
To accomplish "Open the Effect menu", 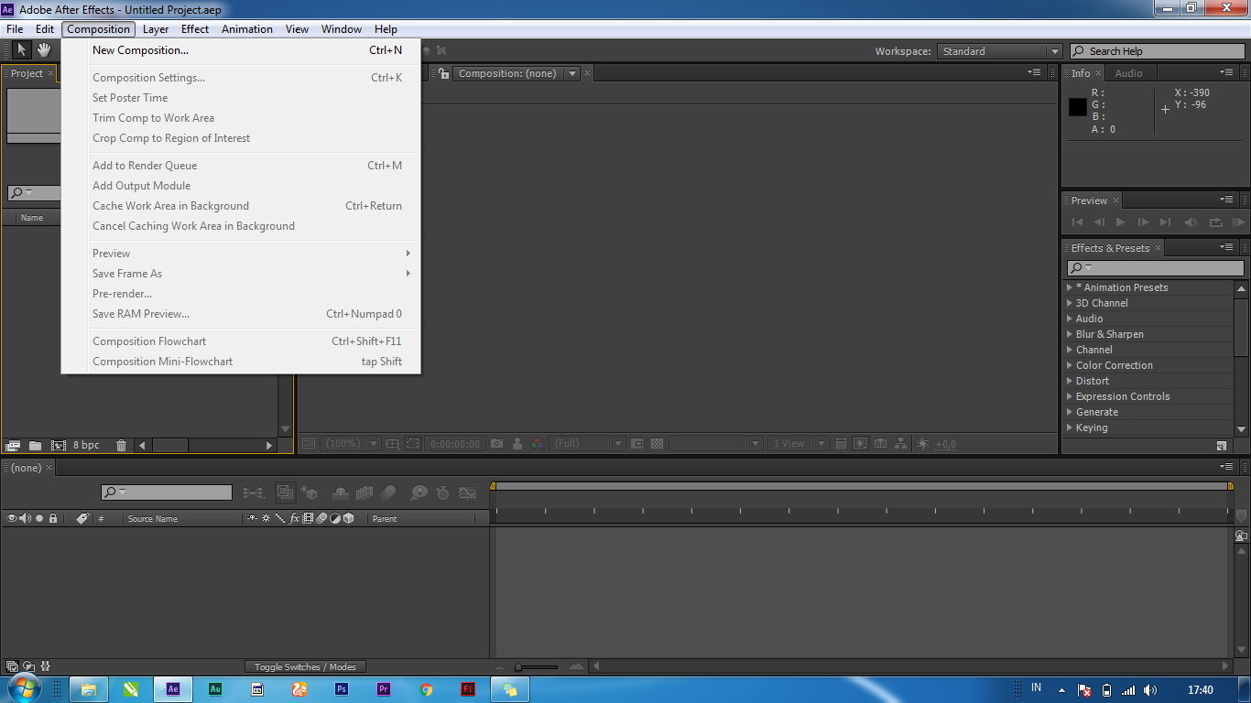I will (194, 28).
